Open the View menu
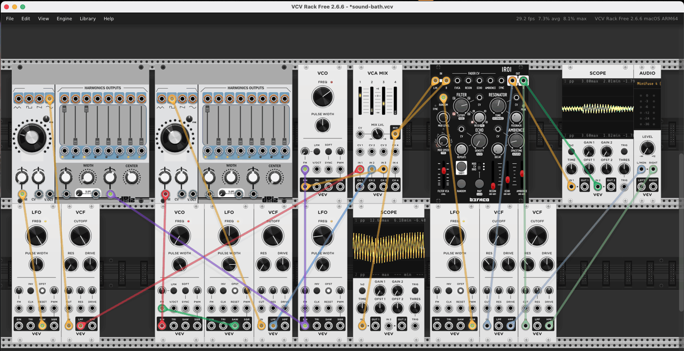Viewport: 684px width, 351px height. pyautogui.click(x=43, y=19)
